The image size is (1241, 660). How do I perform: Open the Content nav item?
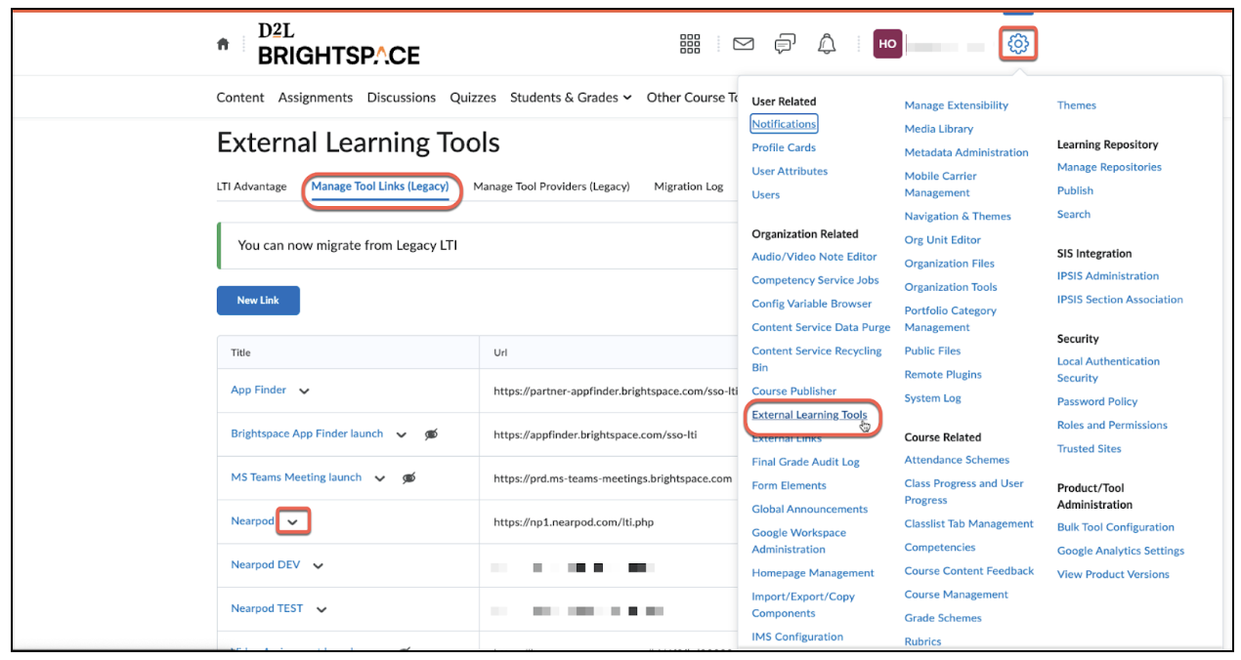pyautogui.click(x=240, y=98)
